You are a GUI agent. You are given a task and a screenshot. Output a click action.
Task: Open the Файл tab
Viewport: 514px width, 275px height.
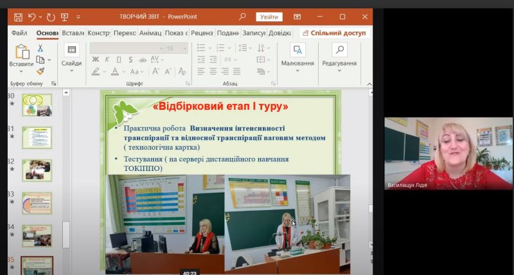19,33
